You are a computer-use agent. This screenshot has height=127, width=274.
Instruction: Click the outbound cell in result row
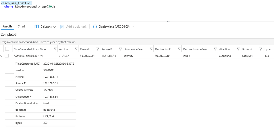pyautogui.click(x=225, y=56)
